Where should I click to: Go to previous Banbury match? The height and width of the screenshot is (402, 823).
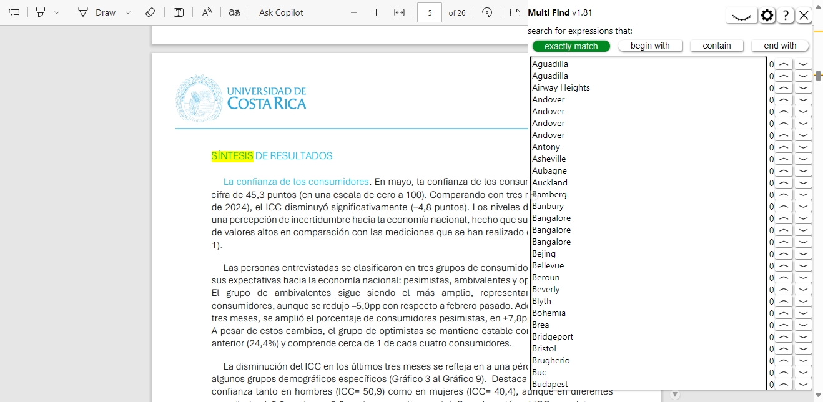(x=784, y=207)
